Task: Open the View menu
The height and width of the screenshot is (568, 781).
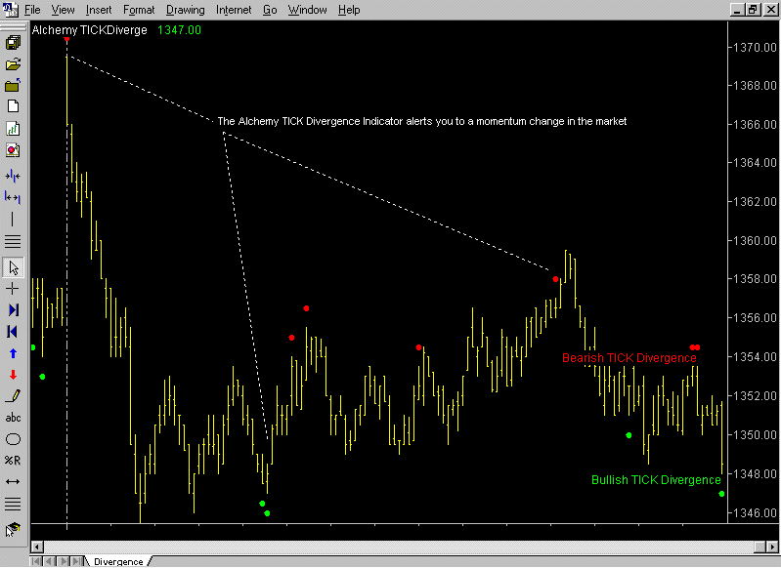Action: click(64, 10)
